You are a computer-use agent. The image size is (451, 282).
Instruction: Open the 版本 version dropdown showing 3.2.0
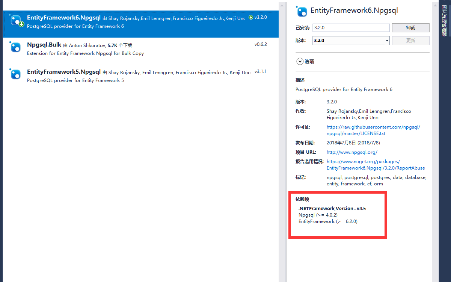[351, 40]
